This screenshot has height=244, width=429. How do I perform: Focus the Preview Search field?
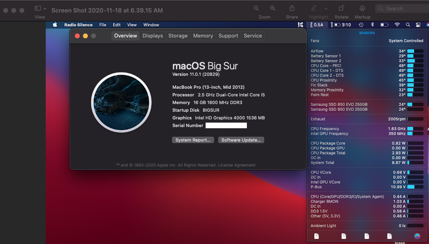402,9
